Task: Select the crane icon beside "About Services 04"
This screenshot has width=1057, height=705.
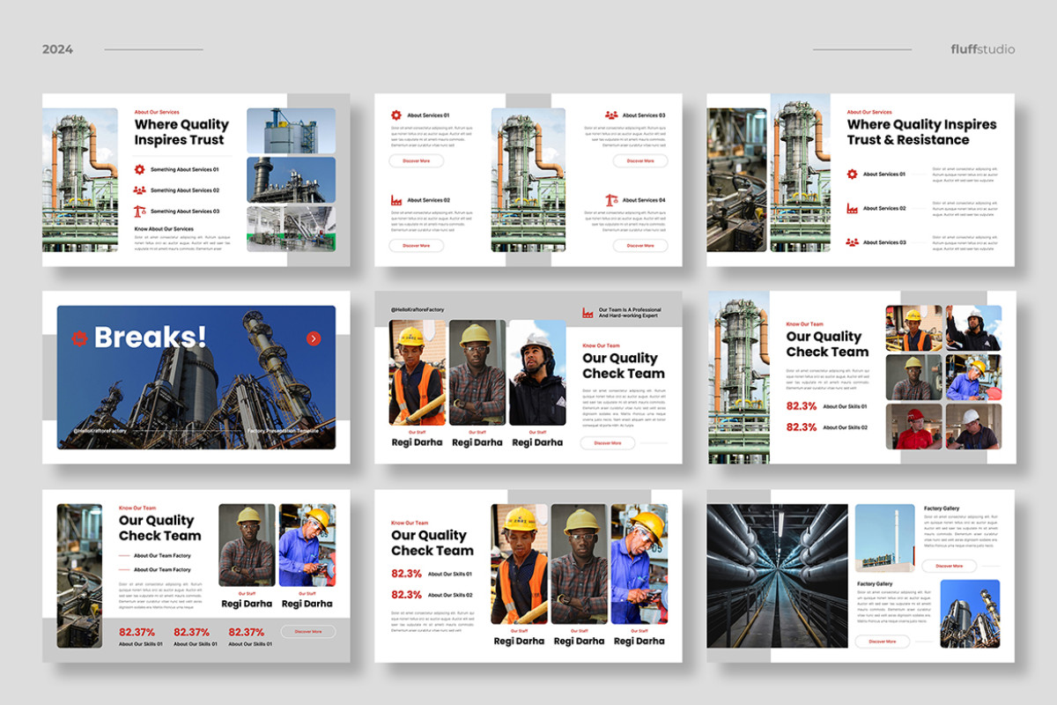Action: coord(611,200)
